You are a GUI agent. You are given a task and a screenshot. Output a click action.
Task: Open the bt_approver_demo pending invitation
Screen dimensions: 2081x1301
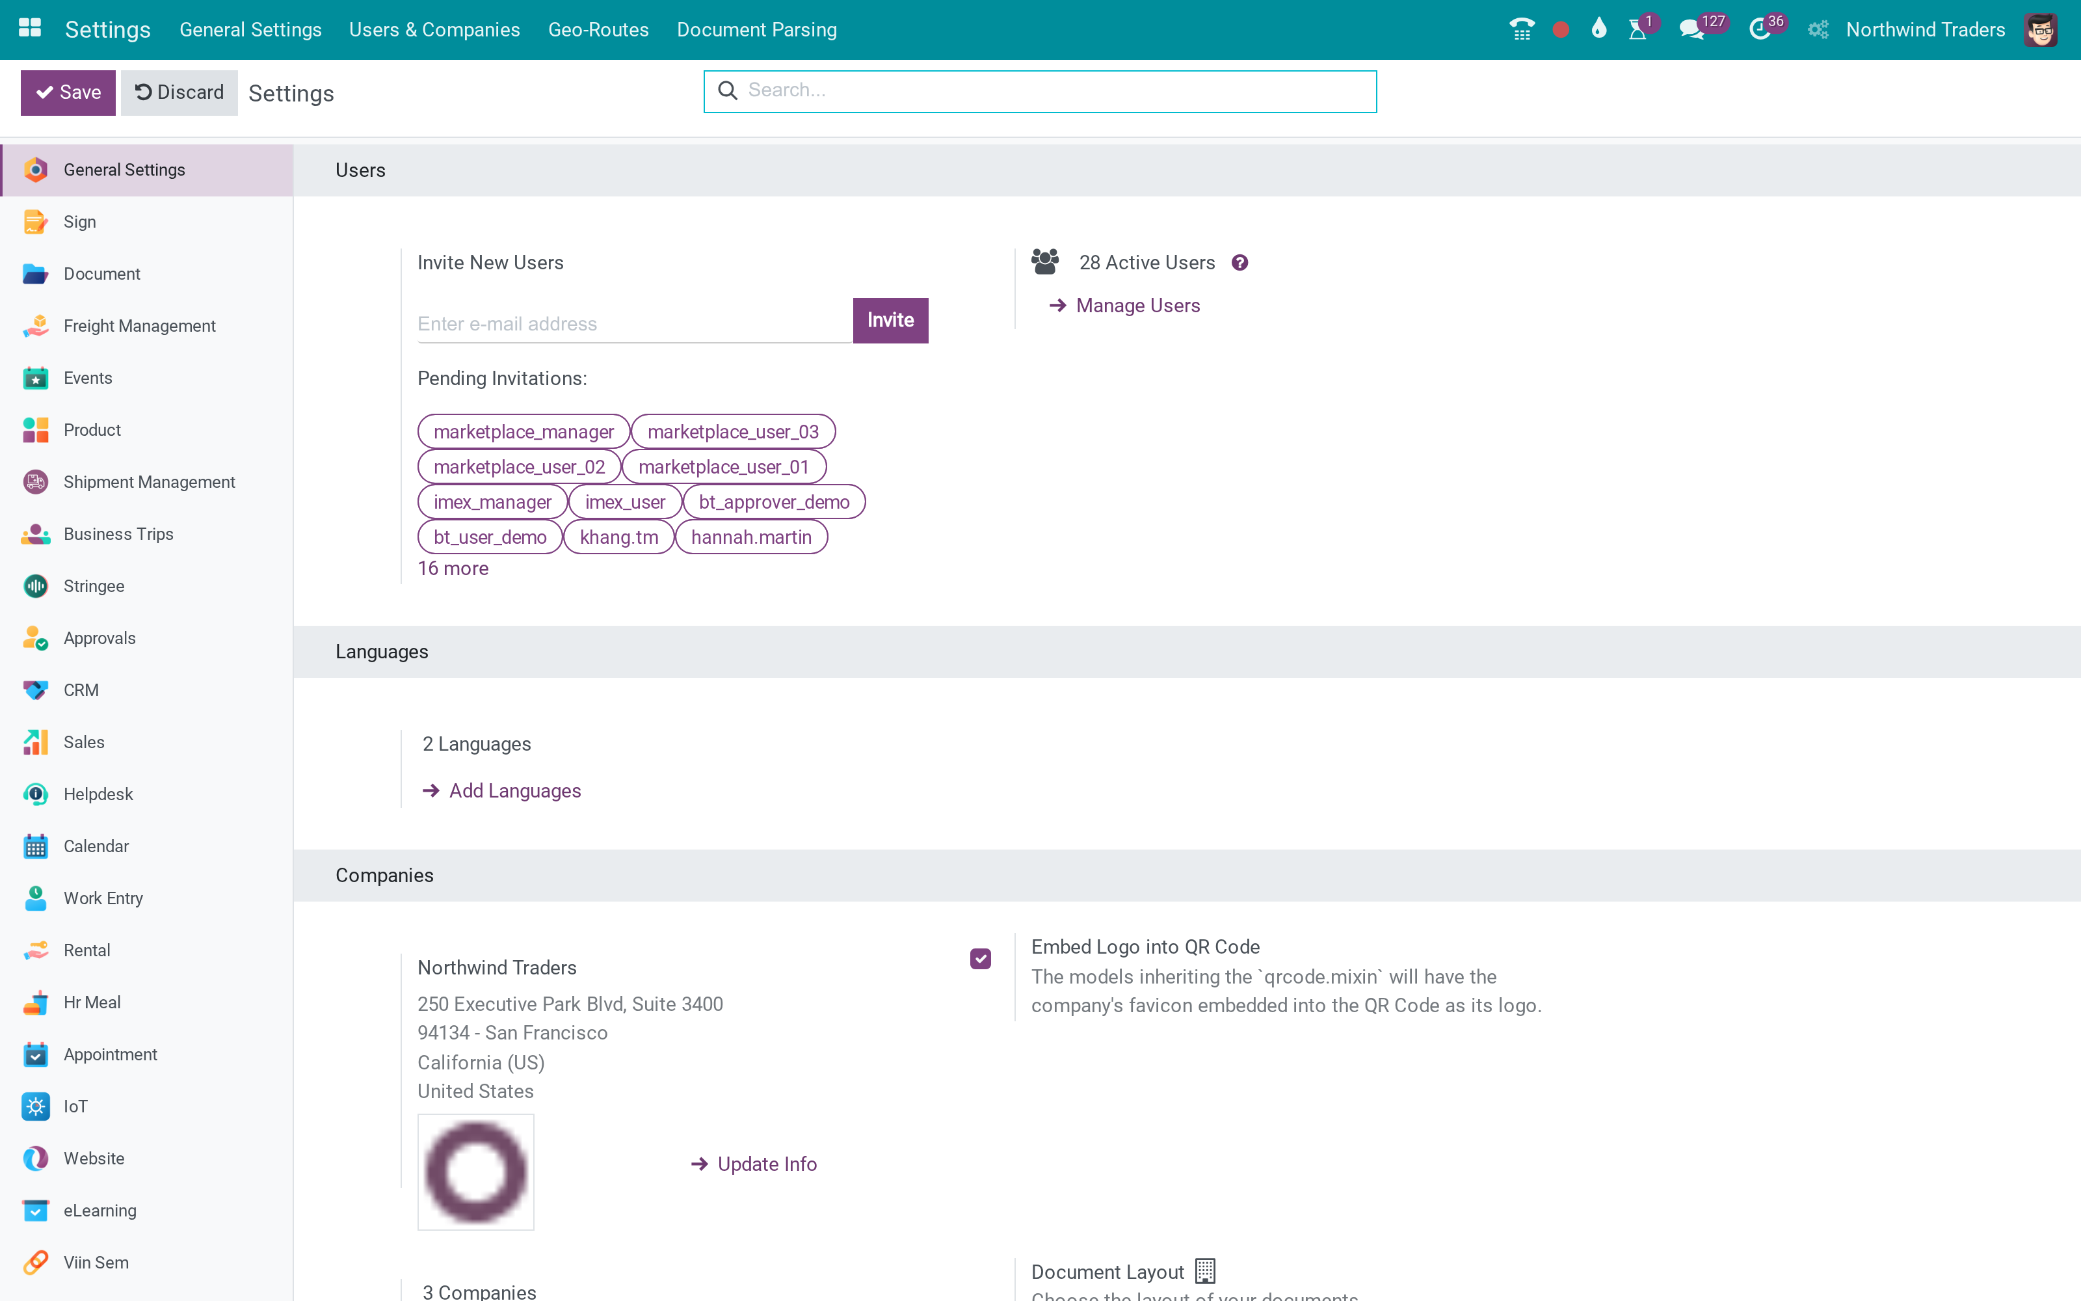(774, 502)
